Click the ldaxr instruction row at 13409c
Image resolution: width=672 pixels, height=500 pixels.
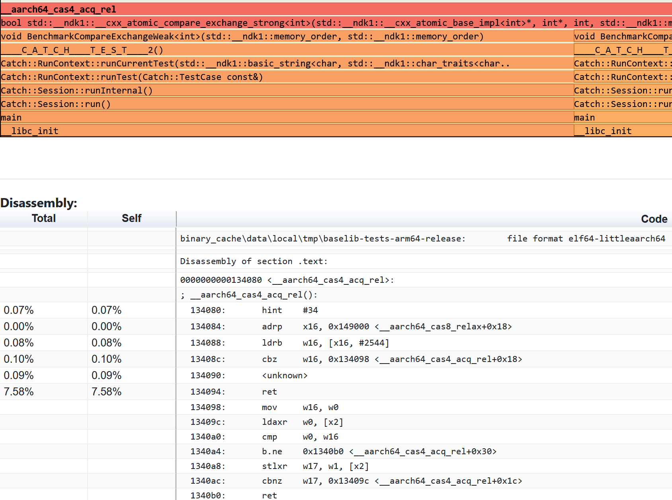(x=274, y=422)
